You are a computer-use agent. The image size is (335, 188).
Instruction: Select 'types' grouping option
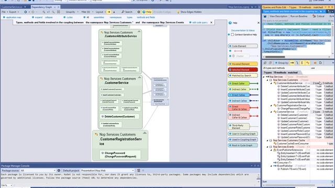pyautogui.click(x=129, y=17)
